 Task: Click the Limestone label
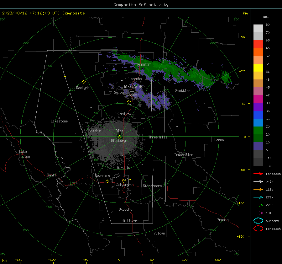[59, 121]
